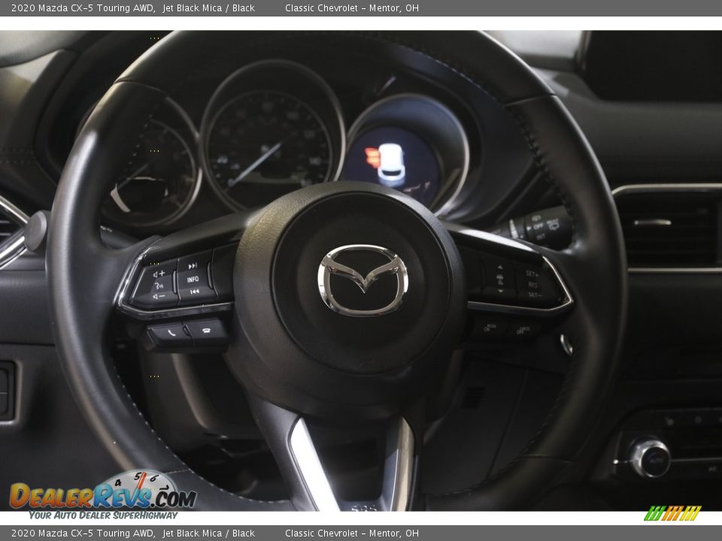The image size is (722, 541).
Task: Hit the SET+ cruise control button
Action: pos(532,274)
